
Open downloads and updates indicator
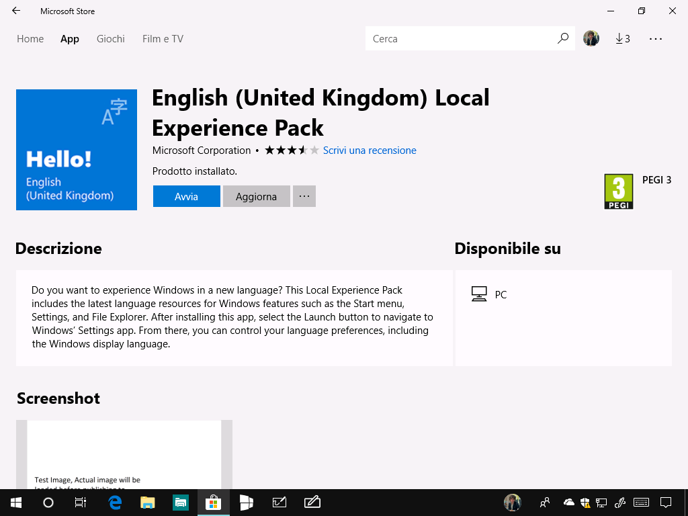(623, 38)
